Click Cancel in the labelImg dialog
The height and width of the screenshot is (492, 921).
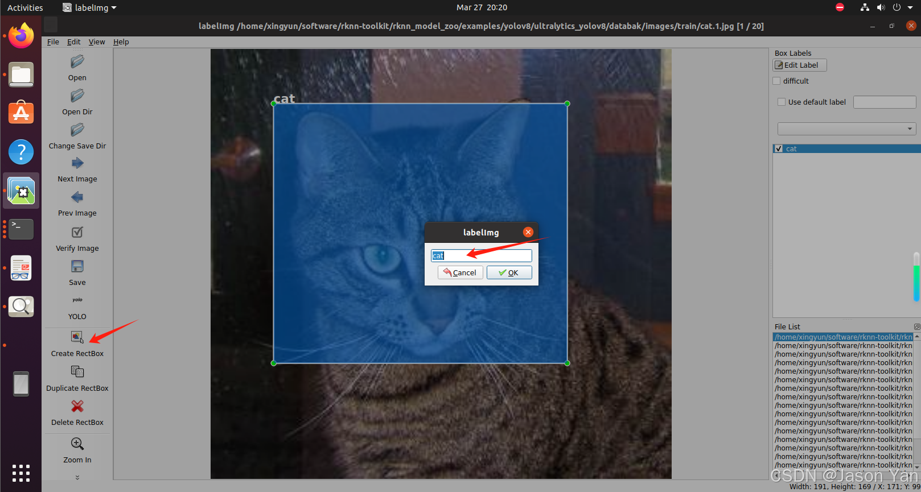460,272
